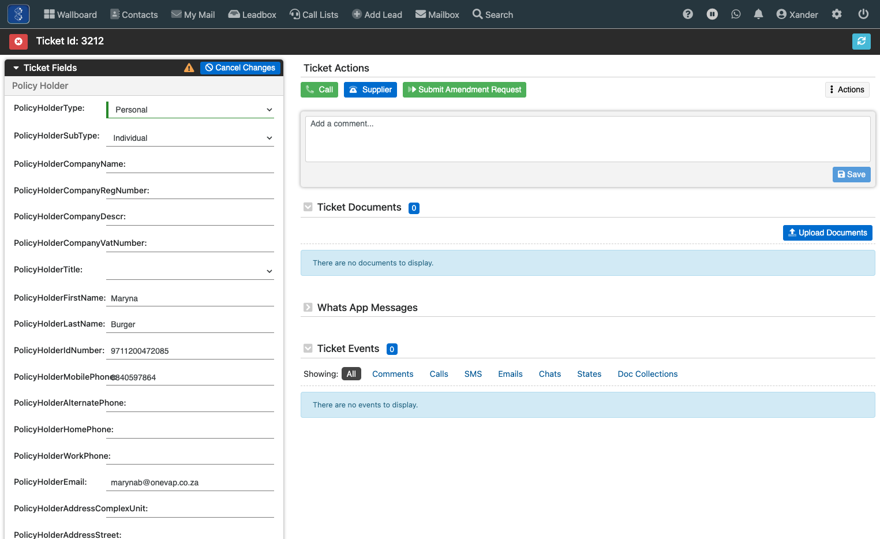Open the Xander user profile

(797, 14)
